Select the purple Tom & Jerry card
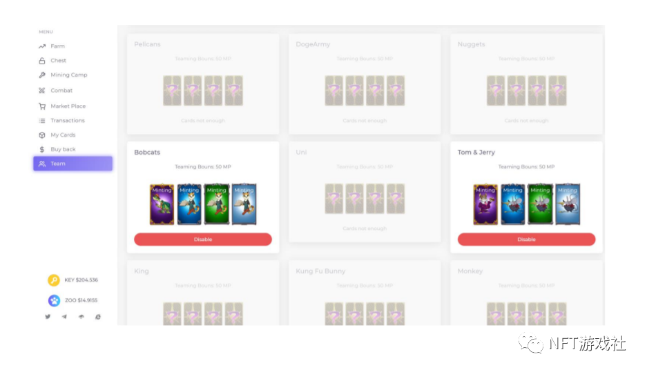The image size is (647, 372). tap(485, 204)
